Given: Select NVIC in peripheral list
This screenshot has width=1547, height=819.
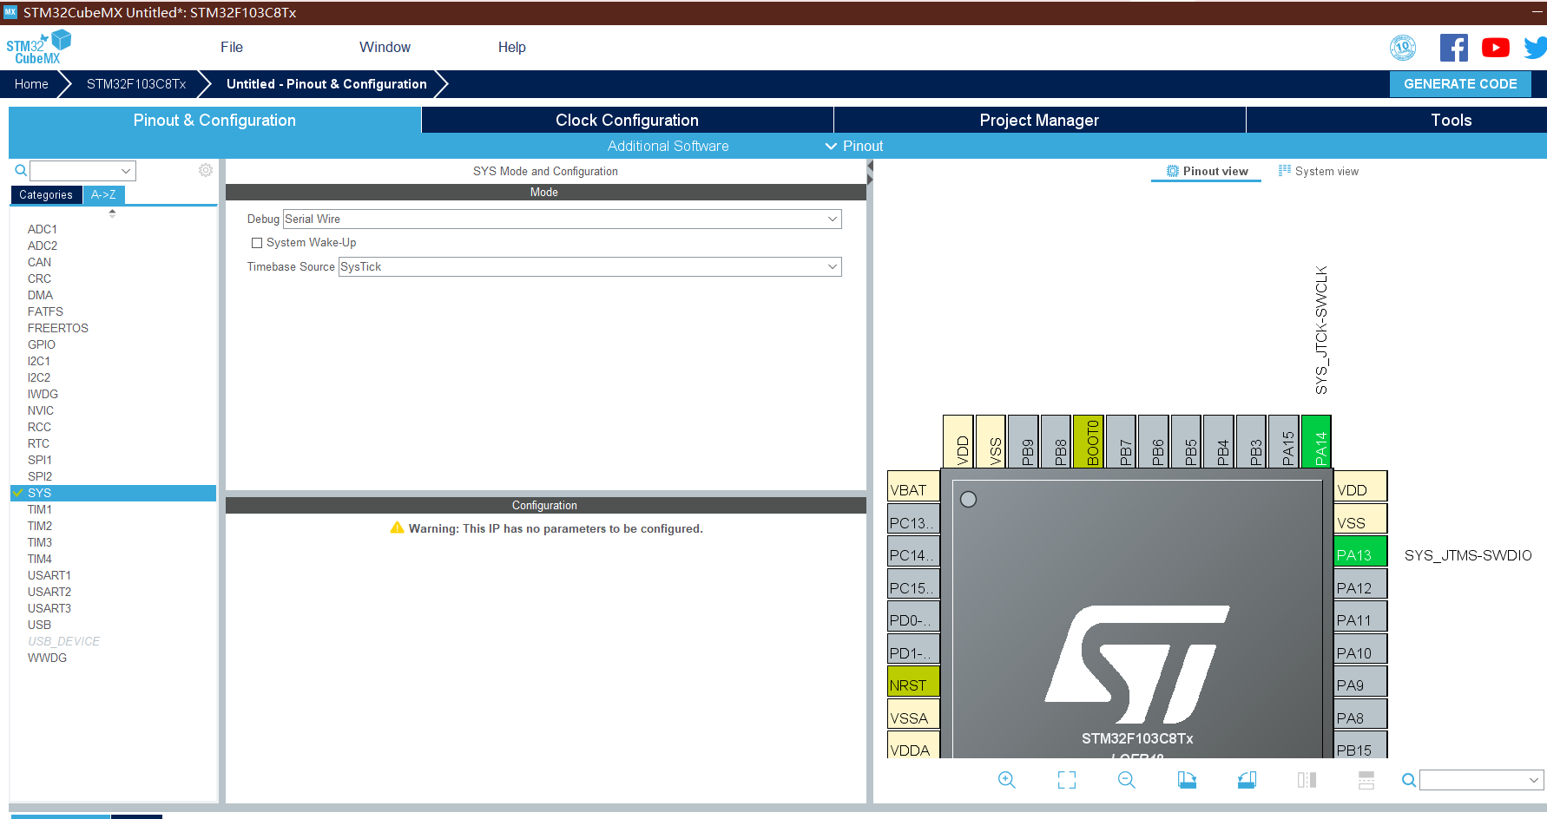Looking at the screenshot, I should pos(41,410).
